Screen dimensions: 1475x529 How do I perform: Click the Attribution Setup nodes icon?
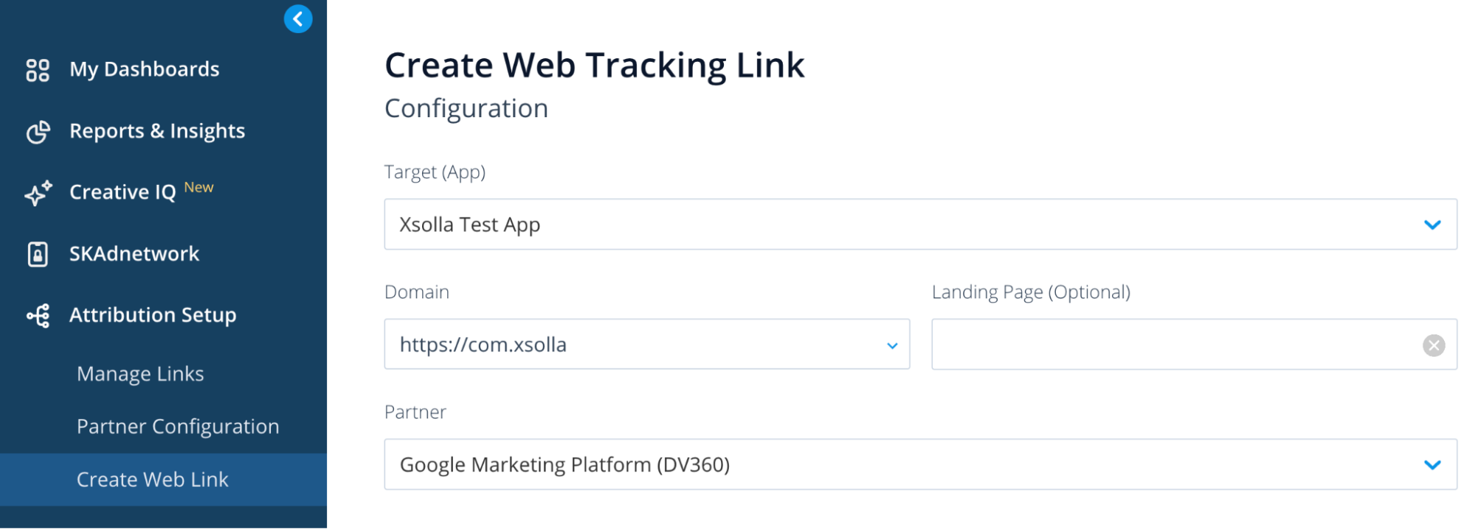click(38, 315)
